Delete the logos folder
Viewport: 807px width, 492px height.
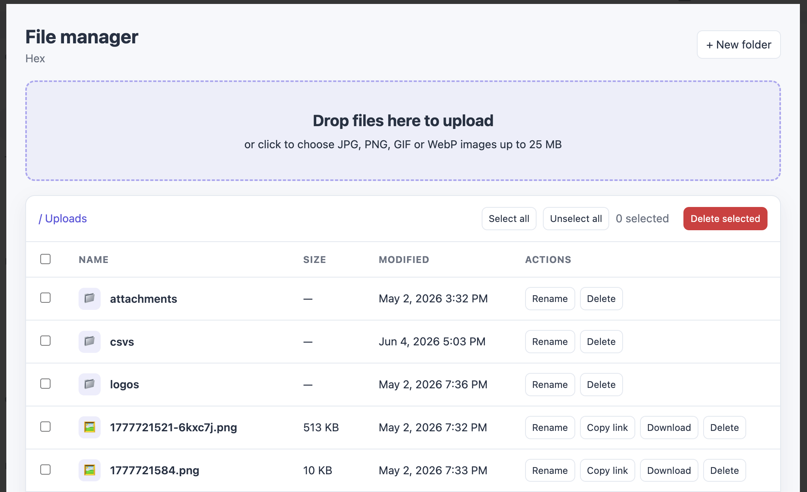(x=601, y=384)
